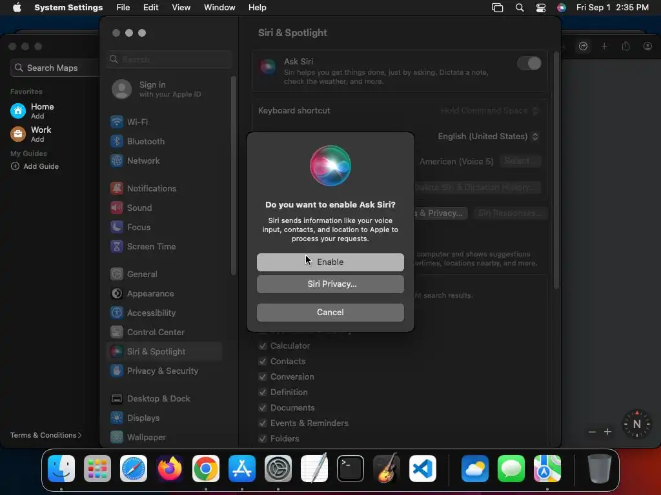Open Keyboard shortcut dropdown
661x495 pixels.
tap(489, 111)
